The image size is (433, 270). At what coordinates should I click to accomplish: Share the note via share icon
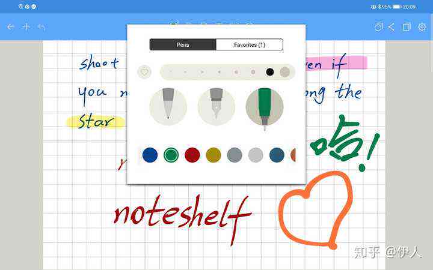pyautogui.click(x=392, y=27)
